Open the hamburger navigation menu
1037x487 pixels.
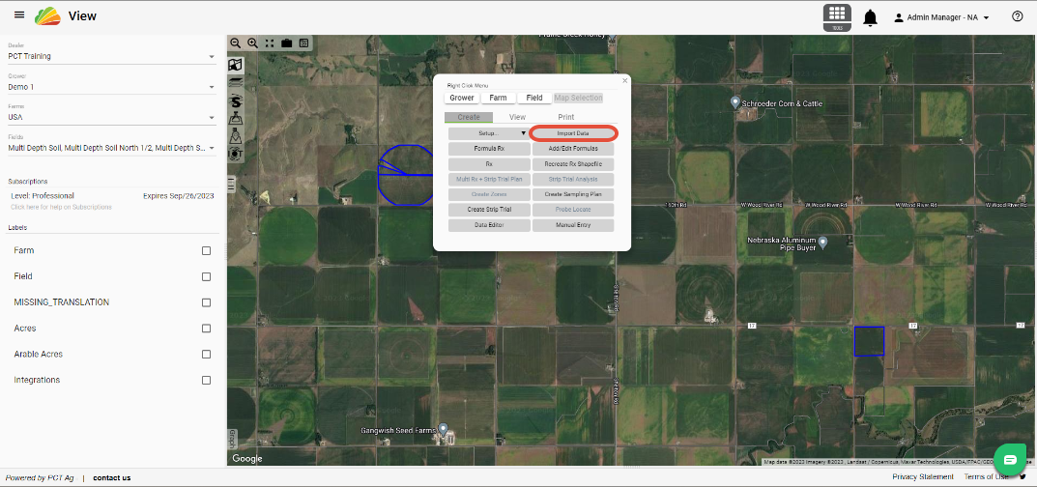click(19, 15)
